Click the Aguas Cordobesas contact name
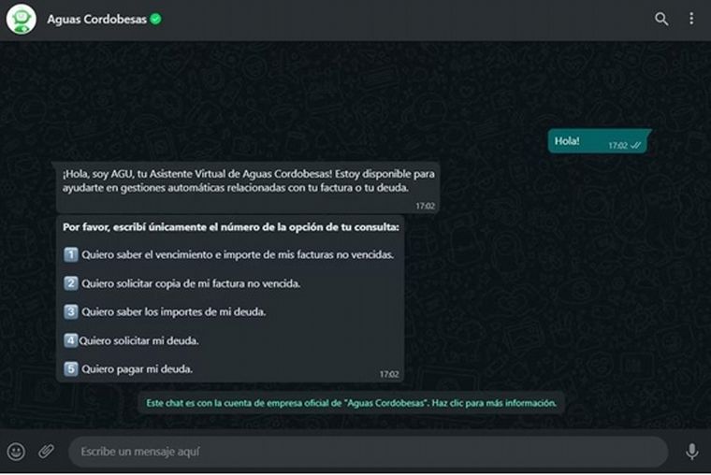Viewport: 711px width, 475px height. 96,20
